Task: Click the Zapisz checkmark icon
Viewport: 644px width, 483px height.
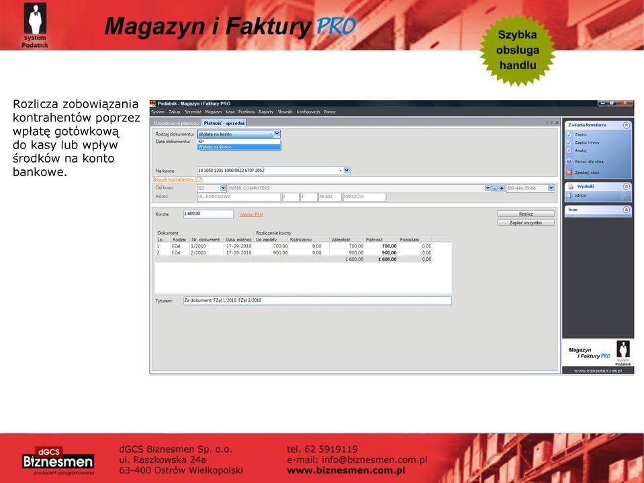Action: click(569, 134)
